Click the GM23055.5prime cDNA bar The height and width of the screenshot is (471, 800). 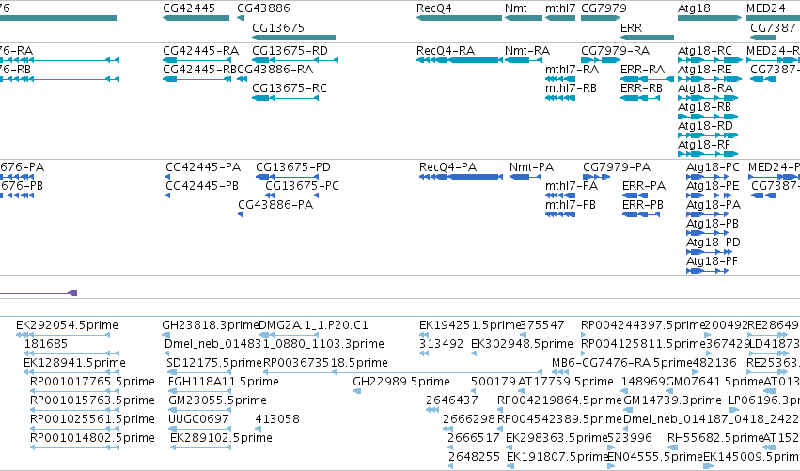200,410
